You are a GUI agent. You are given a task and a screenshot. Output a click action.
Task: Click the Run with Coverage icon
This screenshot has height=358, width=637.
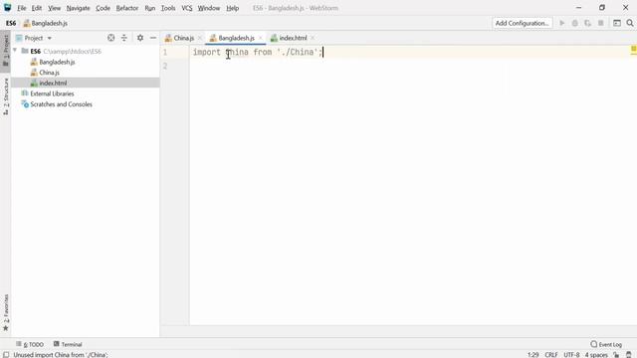588,23
